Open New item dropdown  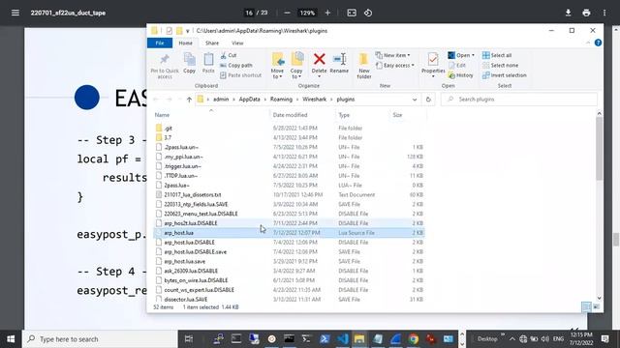pyautogui.click(x=392, y=55)
